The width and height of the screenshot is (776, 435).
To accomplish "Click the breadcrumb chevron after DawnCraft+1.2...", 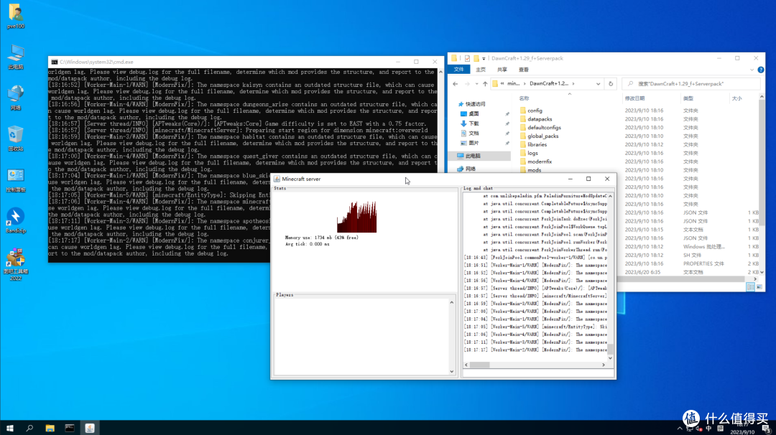I will (573, 83).
